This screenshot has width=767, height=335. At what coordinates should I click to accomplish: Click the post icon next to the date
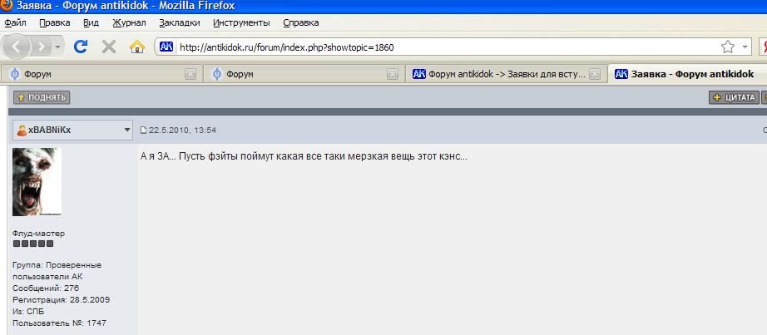coord(143,130)
